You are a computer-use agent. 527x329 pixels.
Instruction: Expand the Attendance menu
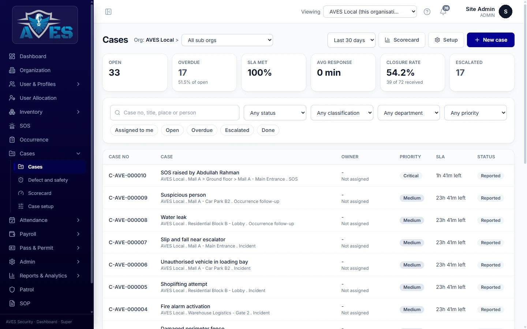[45, 220]
